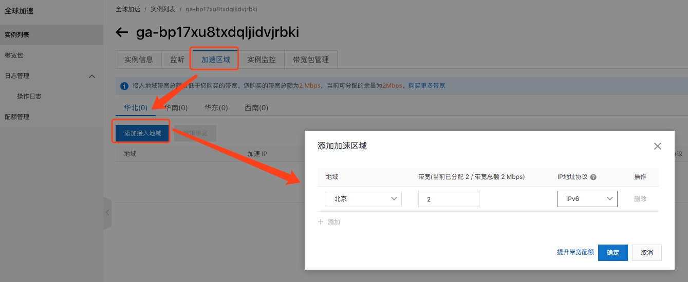This screenshot has height=282, width=688.
Task: Open the 北京 region dropdown
Action: click(x=363, y=199)
